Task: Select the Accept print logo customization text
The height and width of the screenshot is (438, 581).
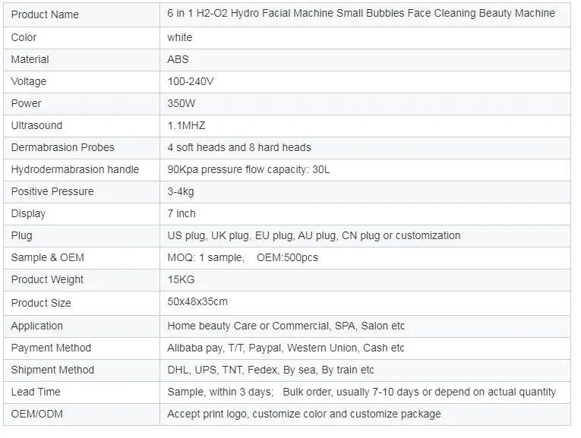Action: (304, 414)
